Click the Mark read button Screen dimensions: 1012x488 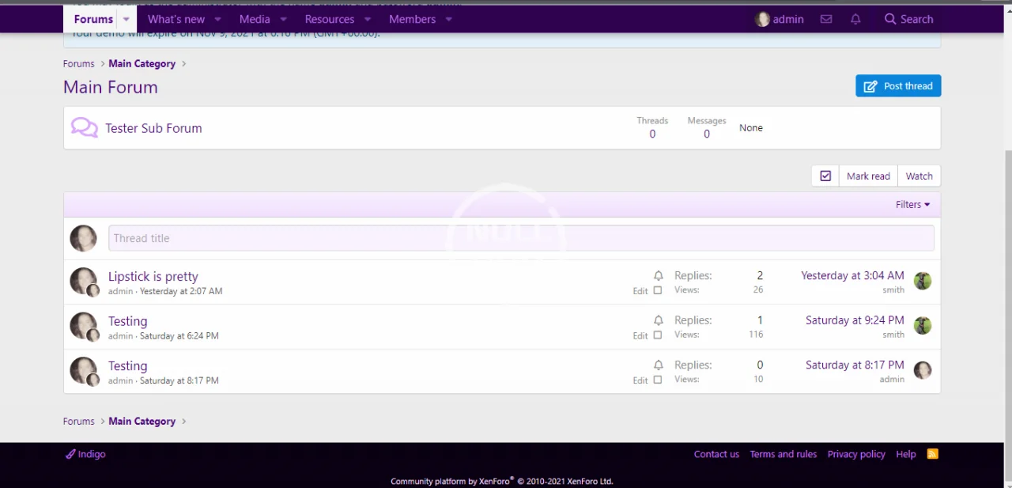(868, 176)
